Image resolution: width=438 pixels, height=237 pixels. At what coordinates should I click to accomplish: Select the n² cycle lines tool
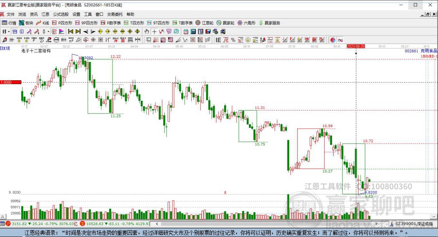point(71,40)
